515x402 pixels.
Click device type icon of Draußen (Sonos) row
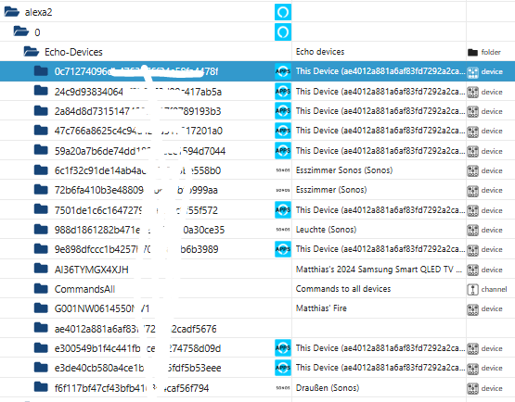472,388
